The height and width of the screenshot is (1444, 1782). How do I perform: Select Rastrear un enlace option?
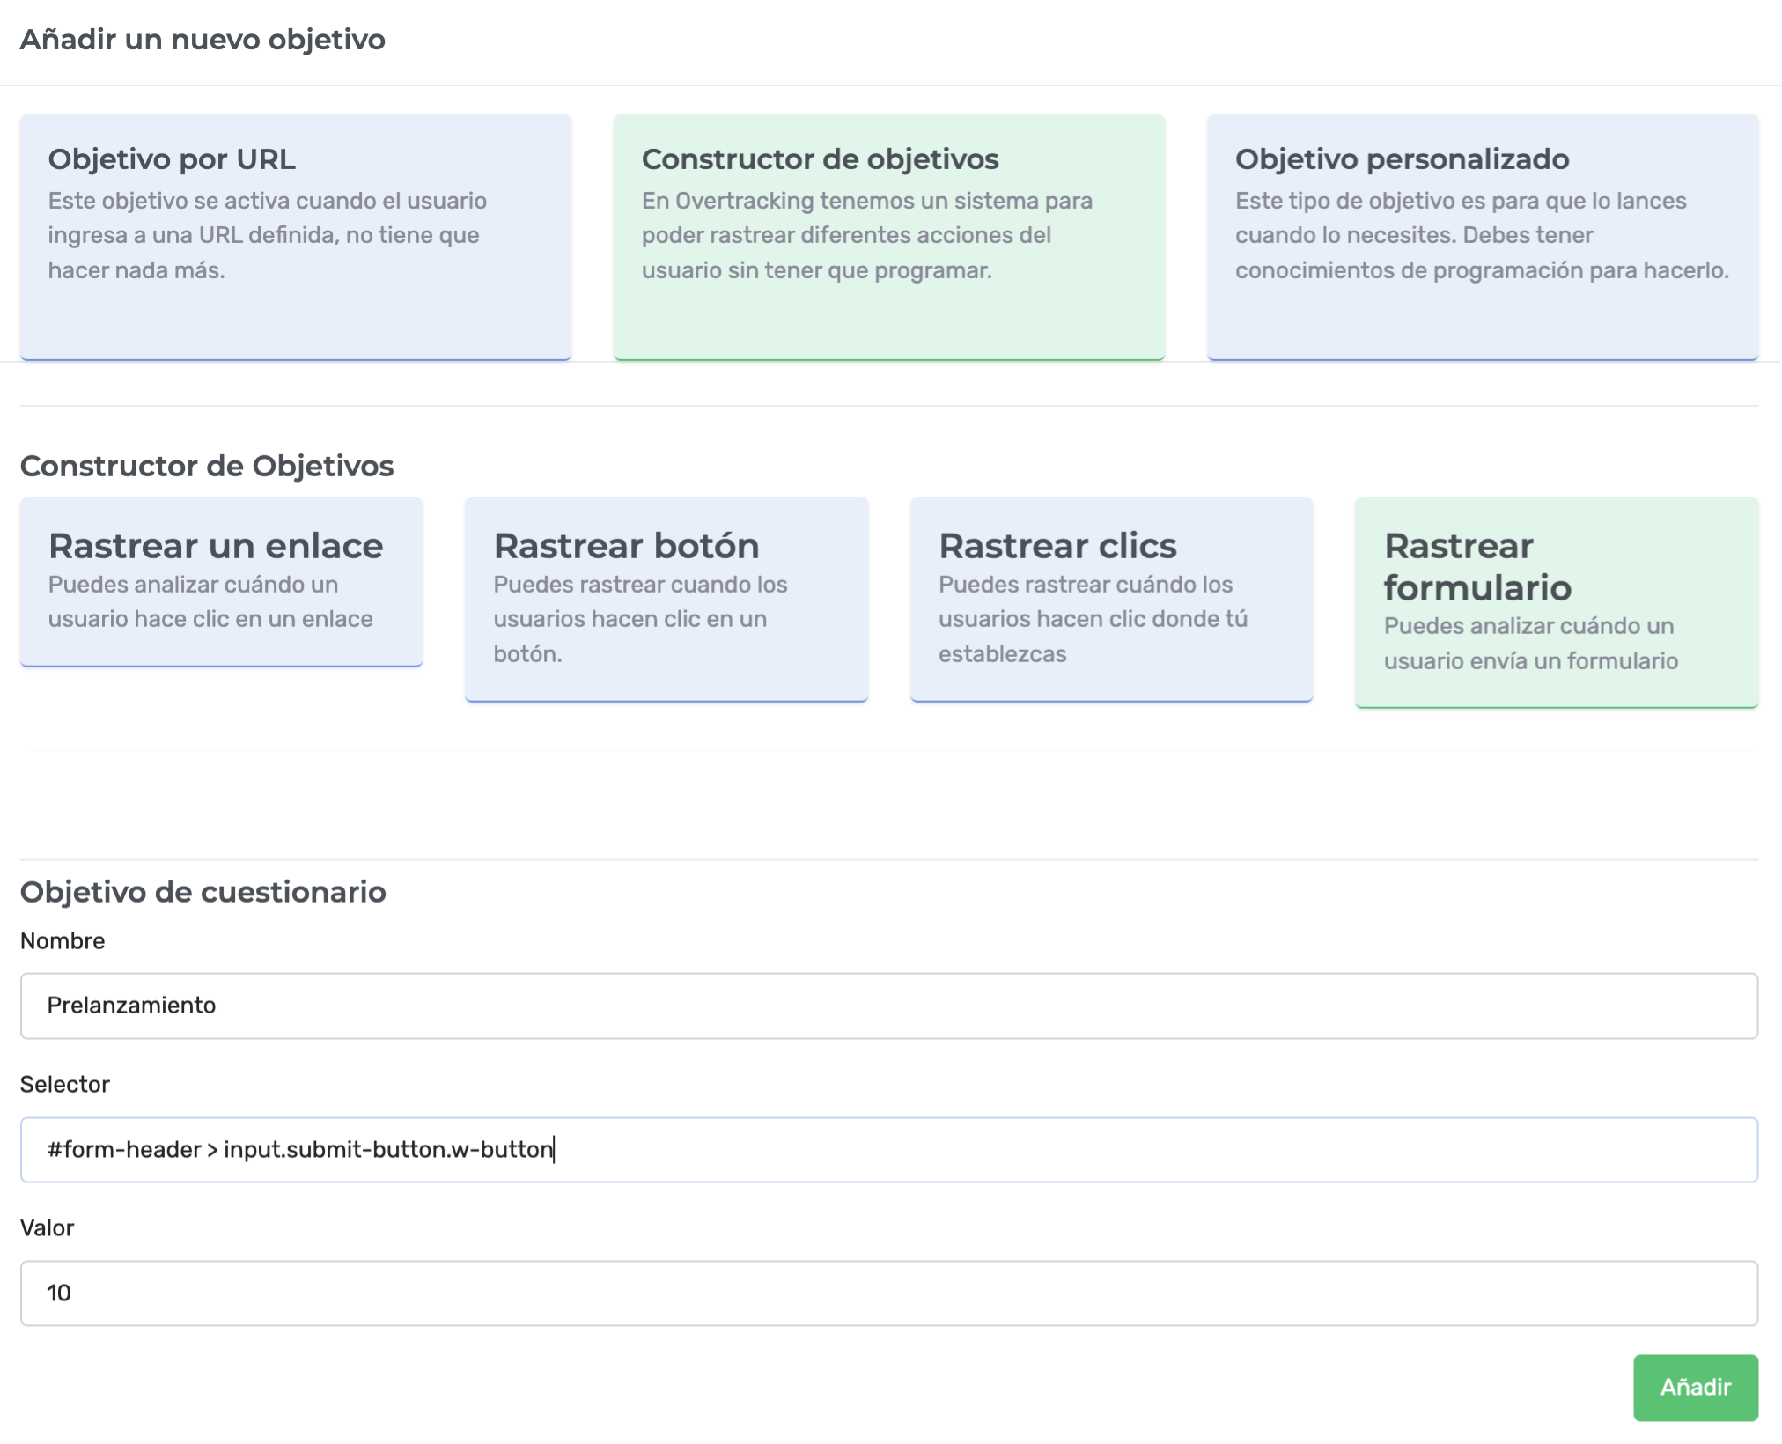pos(222,582)
